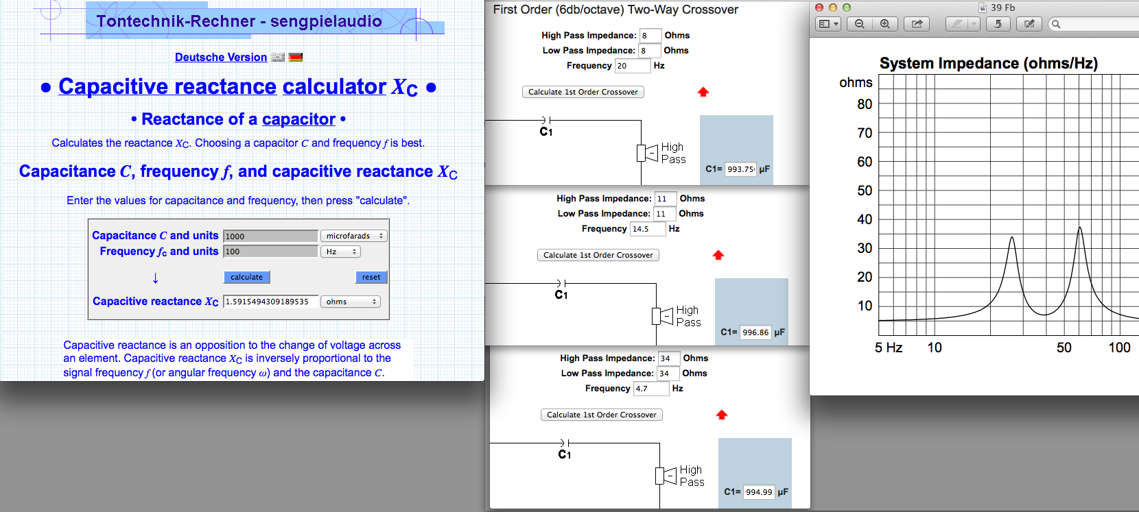1139x512 pixels.
Task: Zoom in using Preview's magnifier plus icon
Action: 885,24
